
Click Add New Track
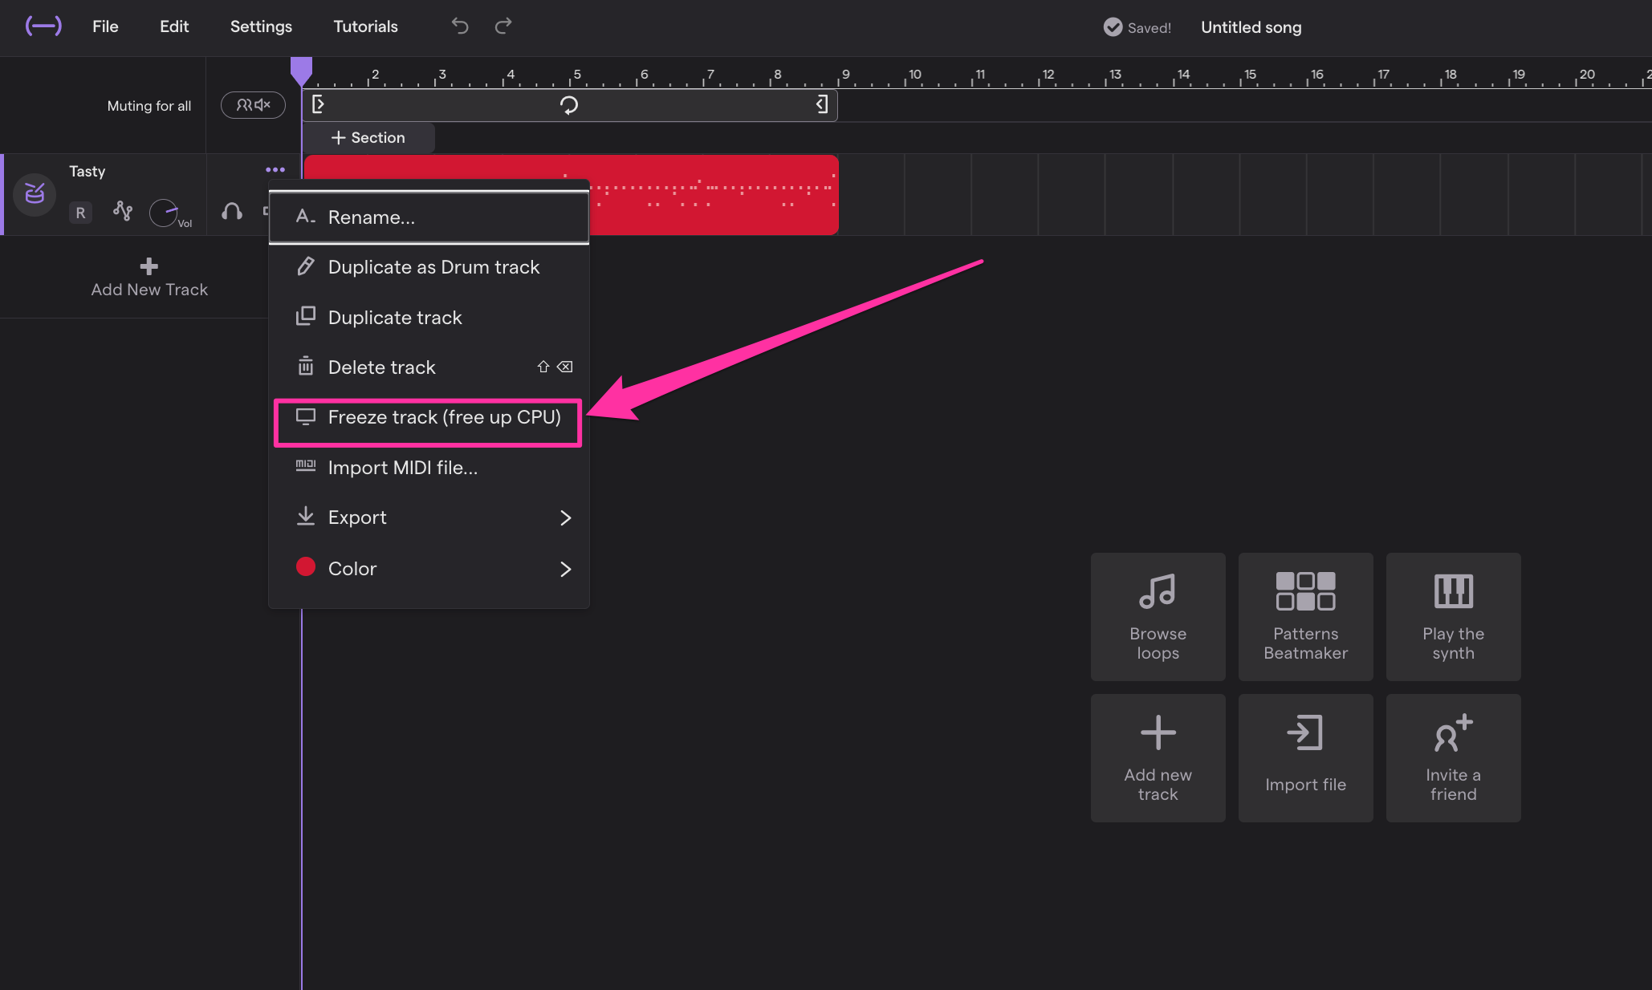click(149, 277)
